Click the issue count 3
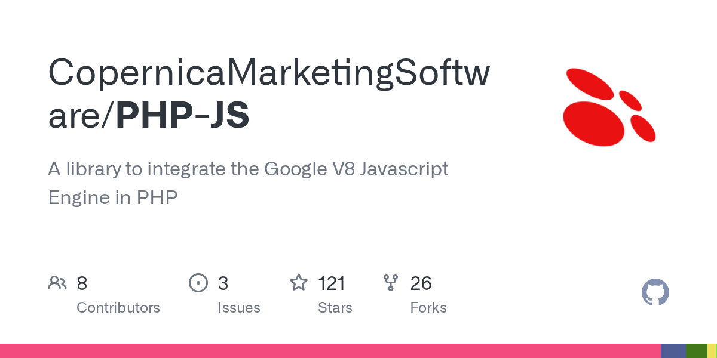This screenshot has width=717, height=358. [x=223, y=283]
